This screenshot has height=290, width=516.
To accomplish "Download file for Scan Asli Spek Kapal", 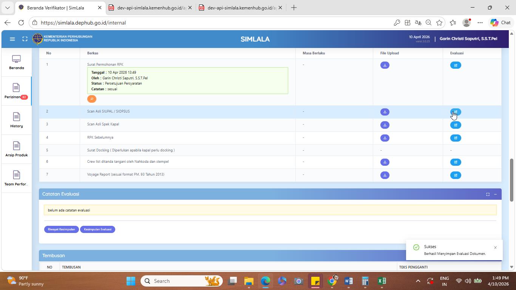I will coord(385,125).
